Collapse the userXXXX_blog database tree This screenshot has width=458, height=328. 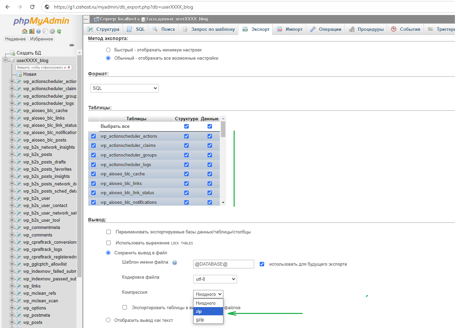(5, 60)
